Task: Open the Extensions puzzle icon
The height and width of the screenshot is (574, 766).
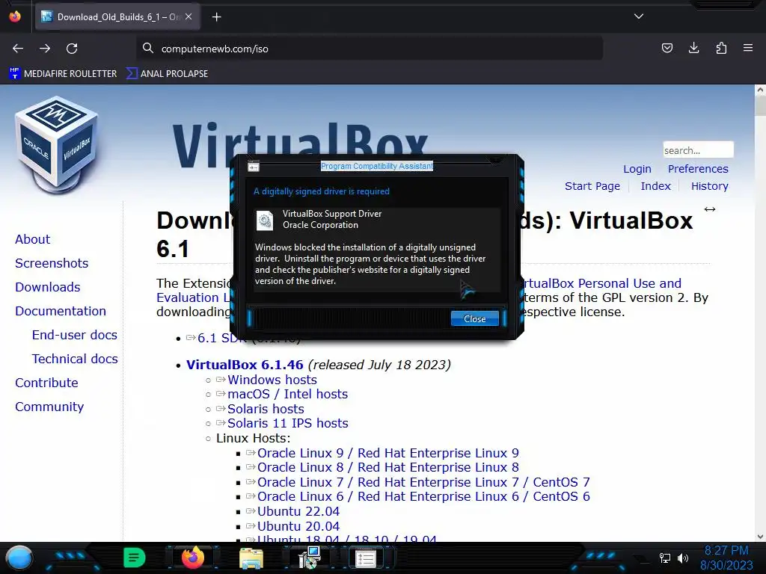Action: click(x=721, y=48)
